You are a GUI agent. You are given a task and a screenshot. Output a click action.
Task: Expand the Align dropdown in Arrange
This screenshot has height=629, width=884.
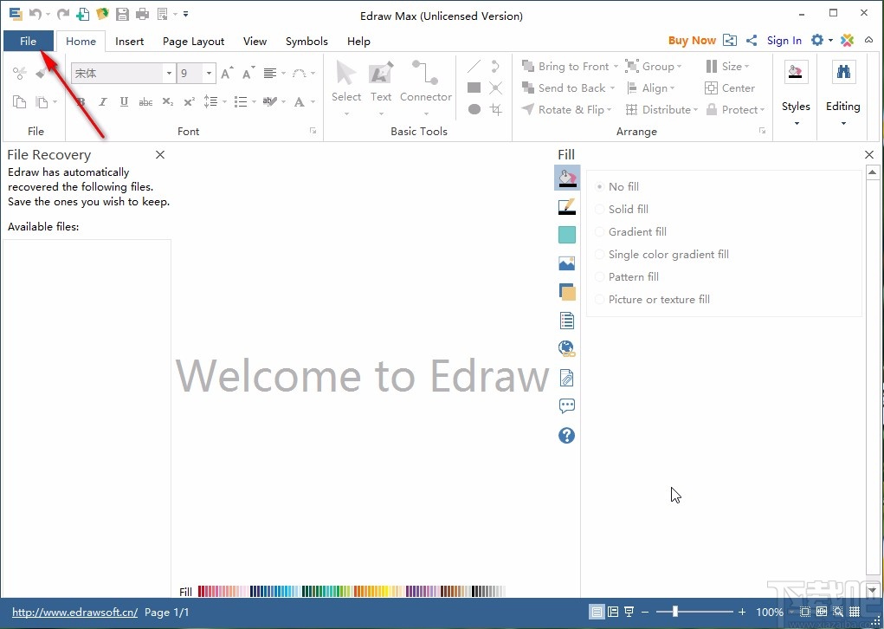(x=672, y=88)
